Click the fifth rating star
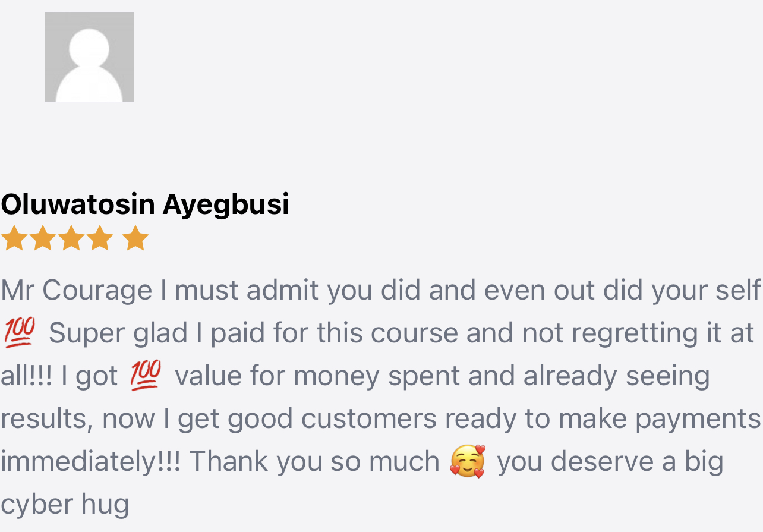 click(x=135, y=238)
